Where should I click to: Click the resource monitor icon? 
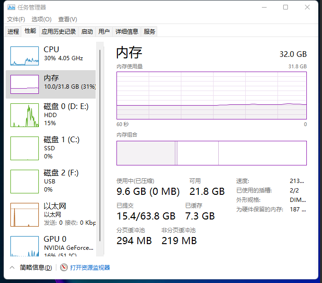pyautogui.click(x=64, y=268)
